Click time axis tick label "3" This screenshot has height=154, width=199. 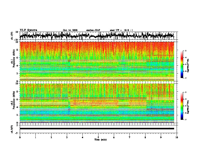67,137
